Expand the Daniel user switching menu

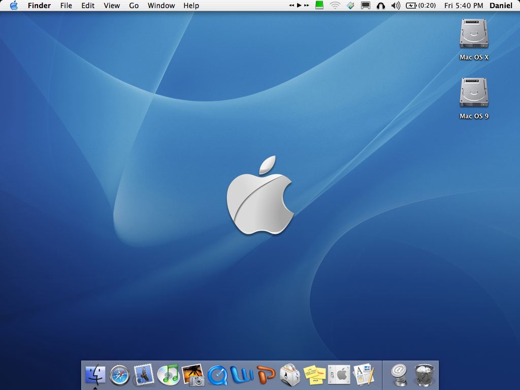tap(501, 6)
